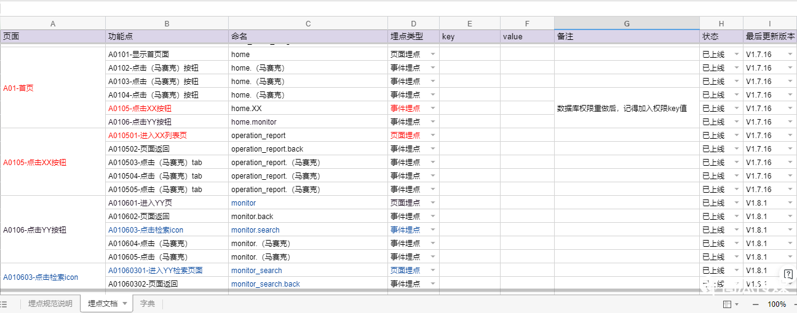Click the red A0105-点击XX按钮 cell in column B
797x313 pixels.
[140, 109]
